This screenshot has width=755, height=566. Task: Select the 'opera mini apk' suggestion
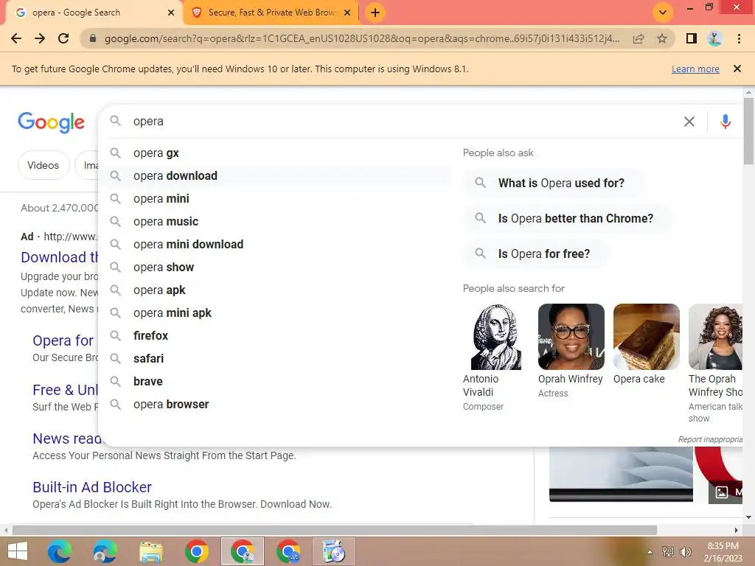point(274,312)
